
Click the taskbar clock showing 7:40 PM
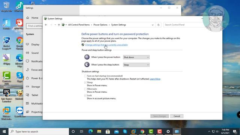225,132
